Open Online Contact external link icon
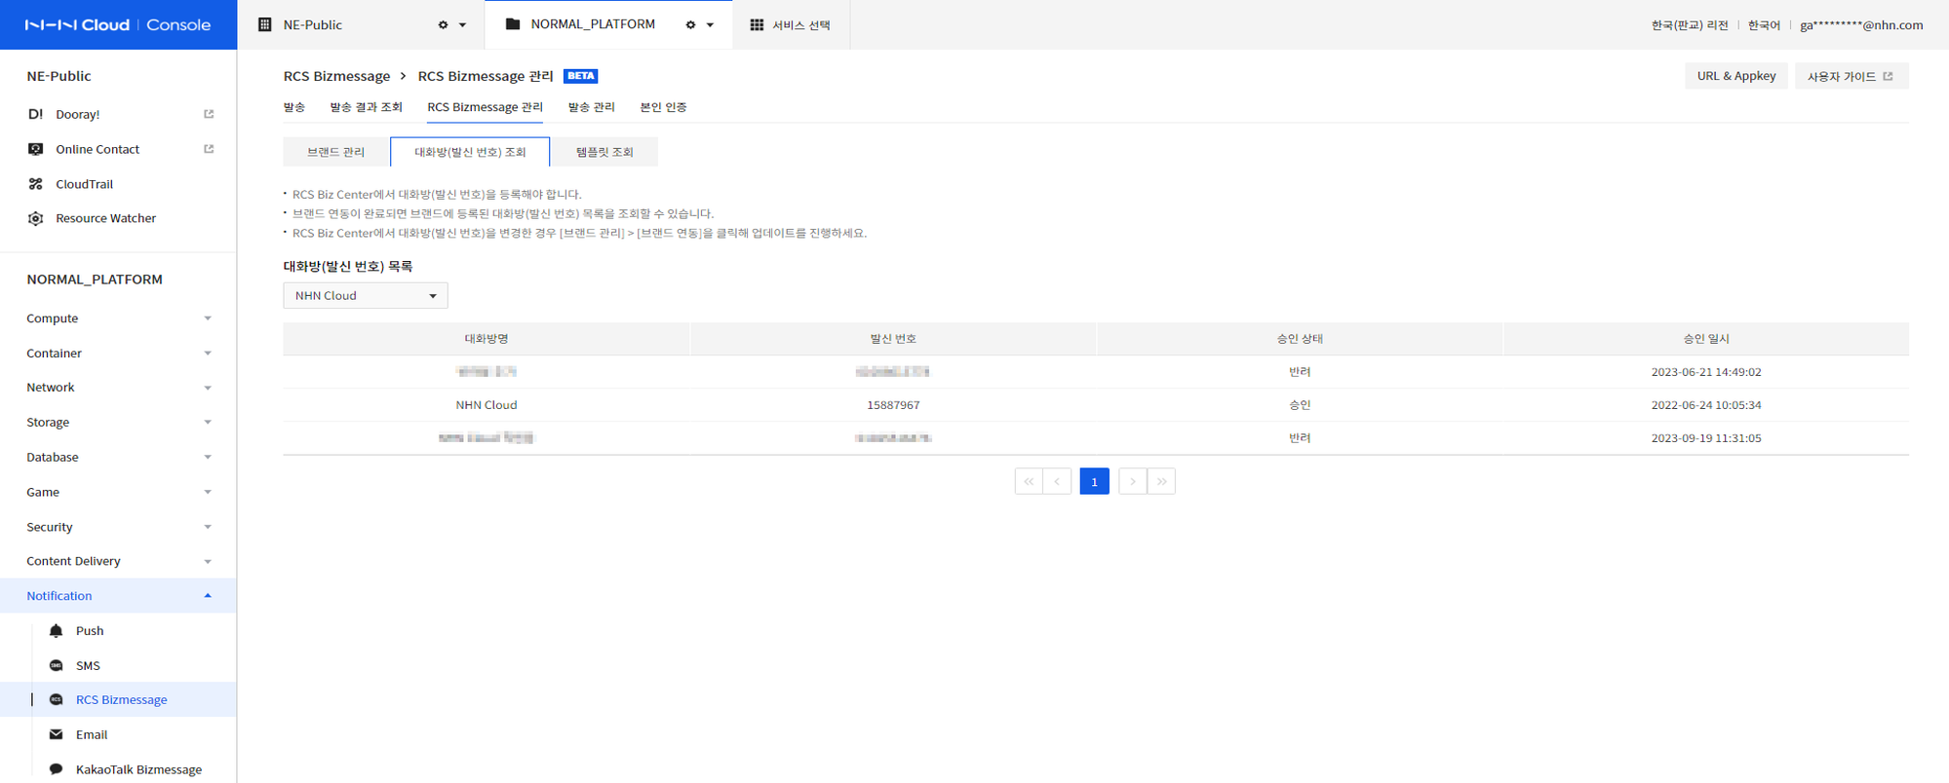The image size is (1949, 783). point(209,149)
